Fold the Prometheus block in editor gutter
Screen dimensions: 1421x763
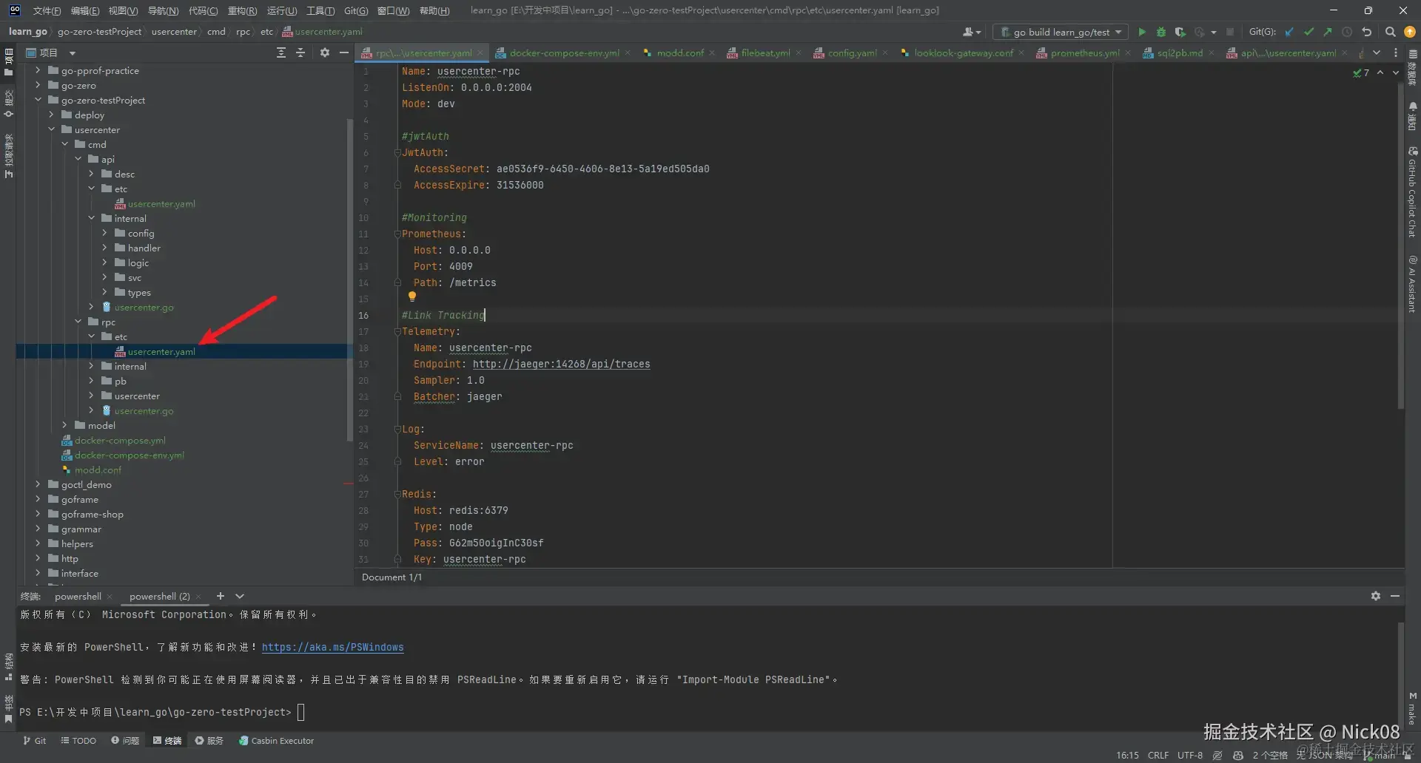pyautogui.click(x=397, y=234)
